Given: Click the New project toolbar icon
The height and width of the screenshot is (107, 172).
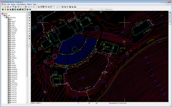Looking at the screenshot, I should point(3,7).
